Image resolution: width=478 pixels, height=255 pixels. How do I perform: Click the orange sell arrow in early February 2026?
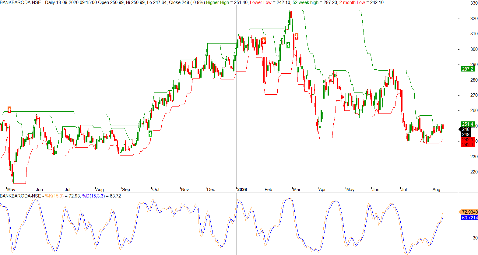point(264,40)
